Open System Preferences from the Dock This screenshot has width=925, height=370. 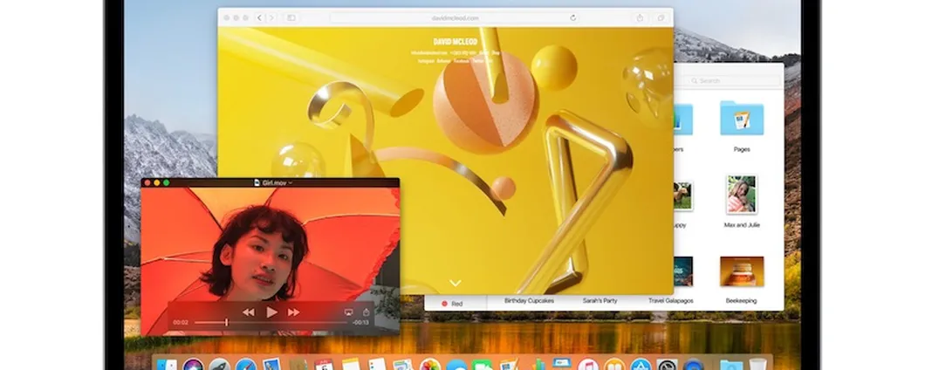668,365
